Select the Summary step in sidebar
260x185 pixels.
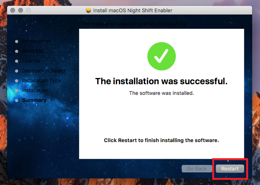[34, 100]
